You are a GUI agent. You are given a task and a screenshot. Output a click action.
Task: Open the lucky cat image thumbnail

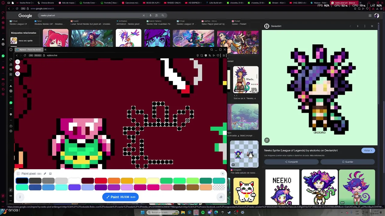(x=246, y=191)
